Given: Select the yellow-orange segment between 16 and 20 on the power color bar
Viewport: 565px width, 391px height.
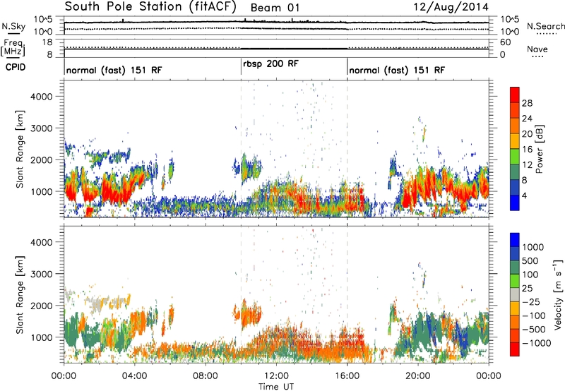Looking at the screenshot, I should tap(515, 141).
